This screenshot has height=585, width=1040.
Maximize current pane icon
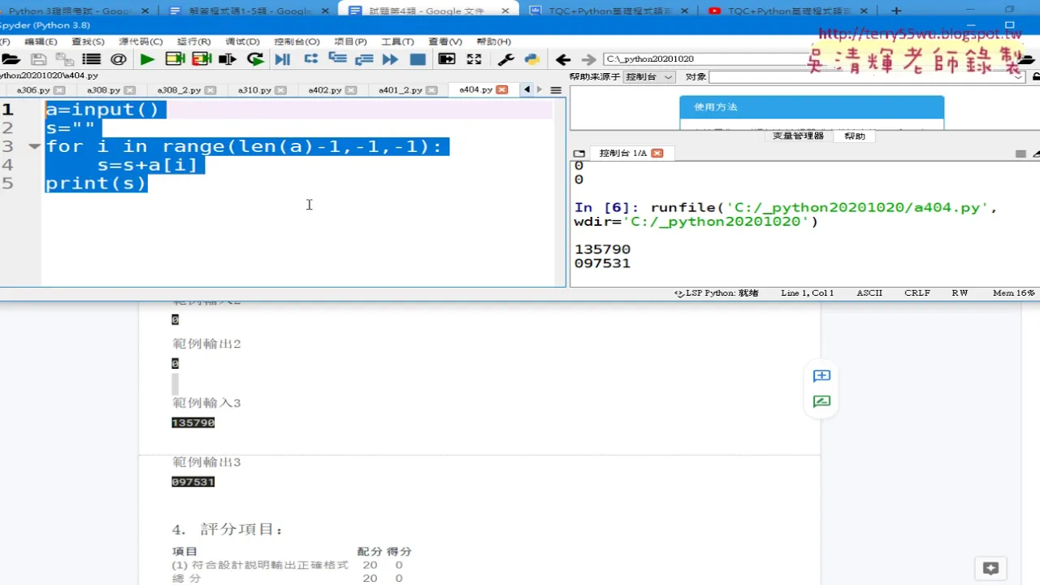447,59
